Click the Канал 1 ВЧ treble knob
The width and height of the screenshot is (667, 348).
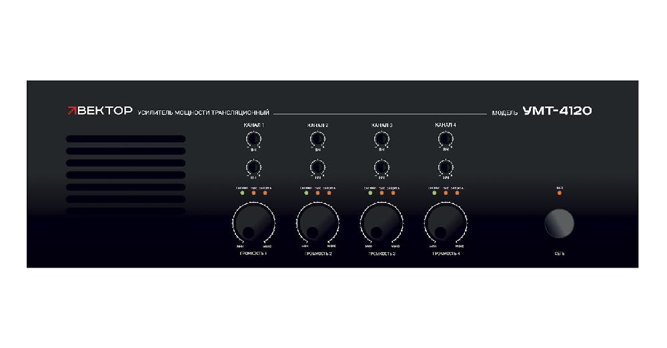point(253,138)
